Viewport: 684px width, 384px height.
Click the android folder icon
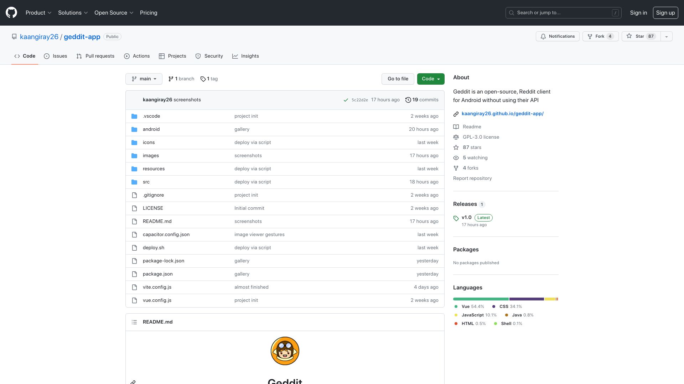pos(134,129)
